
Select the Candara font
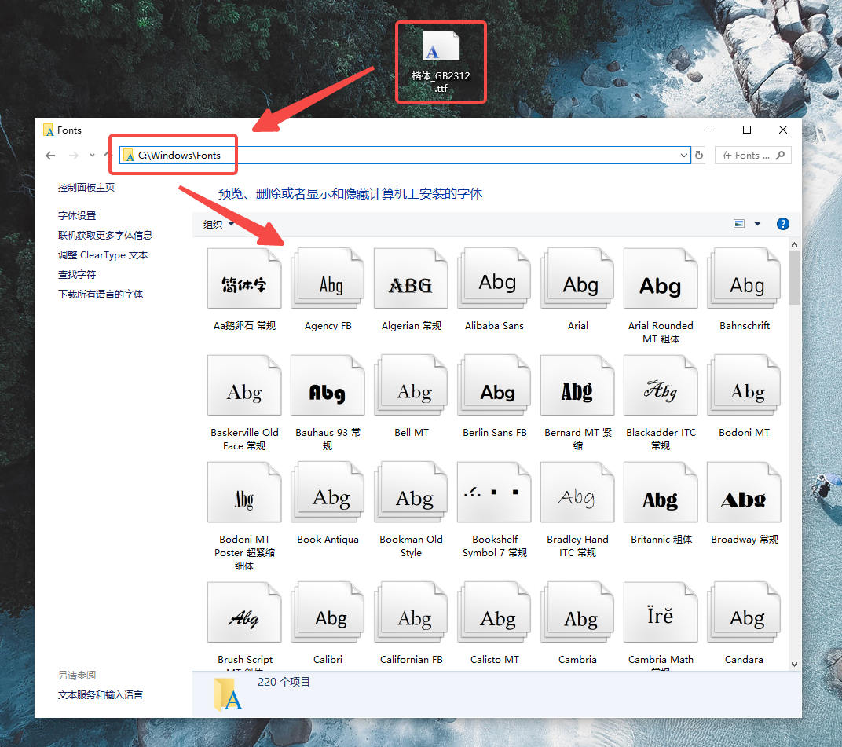coord(745,624)
